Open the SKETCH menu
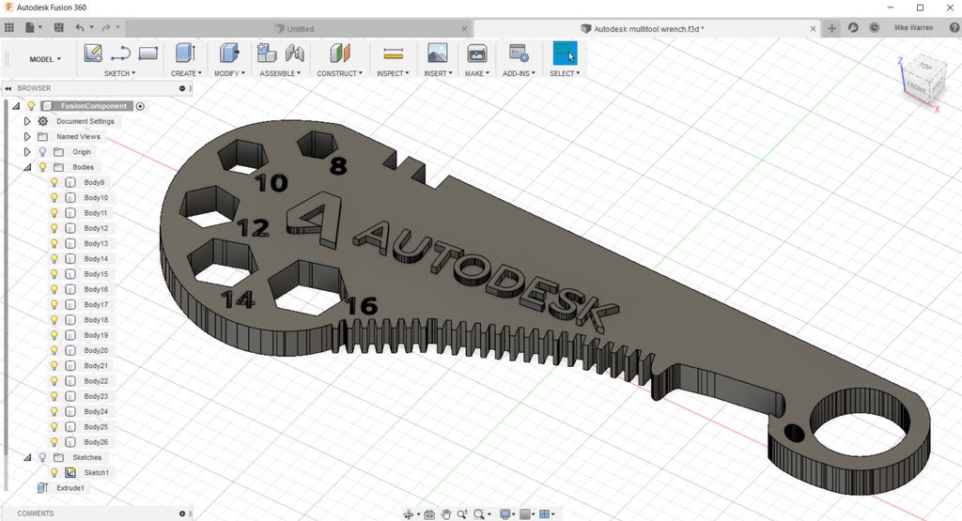962x521 pixels. (119, 73)
